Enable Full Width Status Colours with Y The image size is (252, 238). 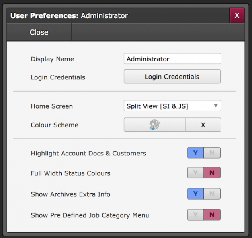tap(195, 173)
